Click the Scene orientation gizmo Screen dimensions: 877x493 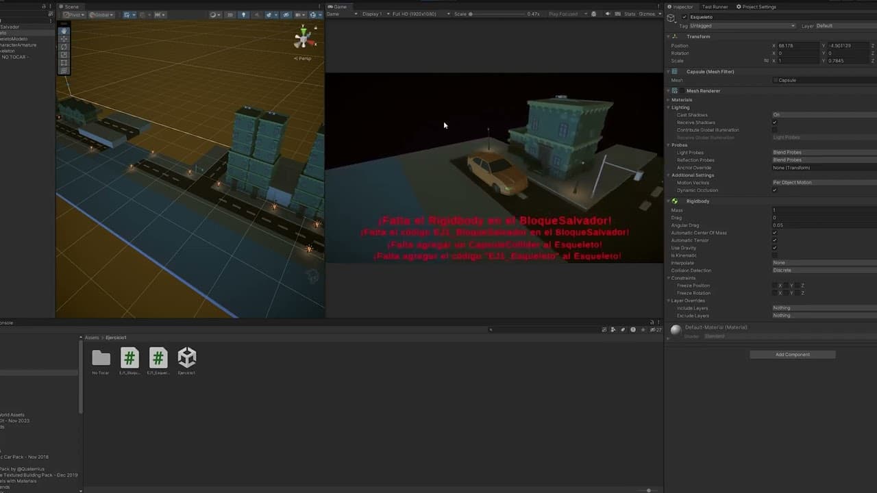tap(302, 38)
